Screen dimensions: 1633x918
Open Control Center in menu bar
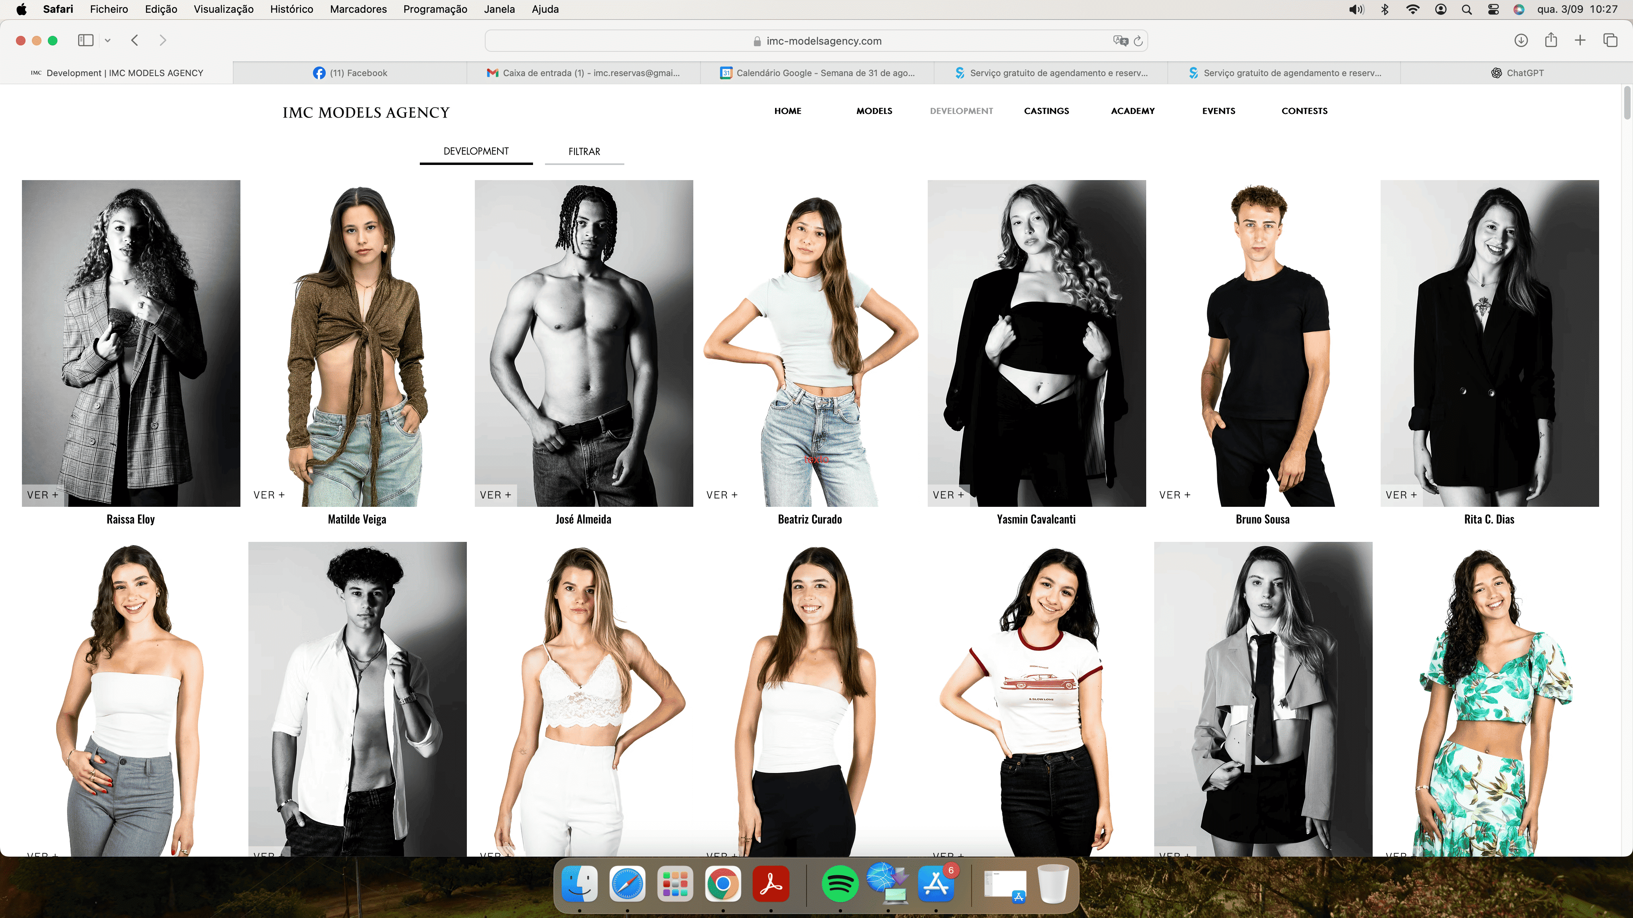[x=1493, y=9]
